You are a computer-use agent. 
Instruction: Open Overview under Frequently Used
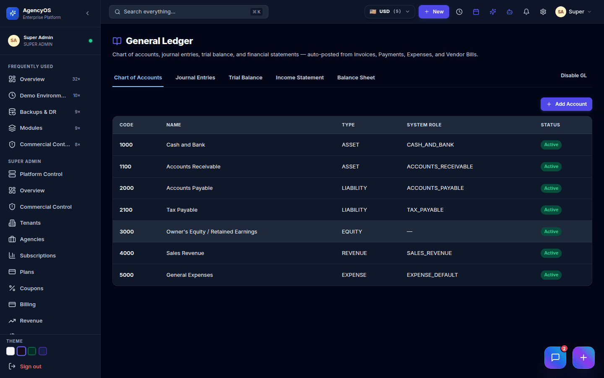point(44,79)
